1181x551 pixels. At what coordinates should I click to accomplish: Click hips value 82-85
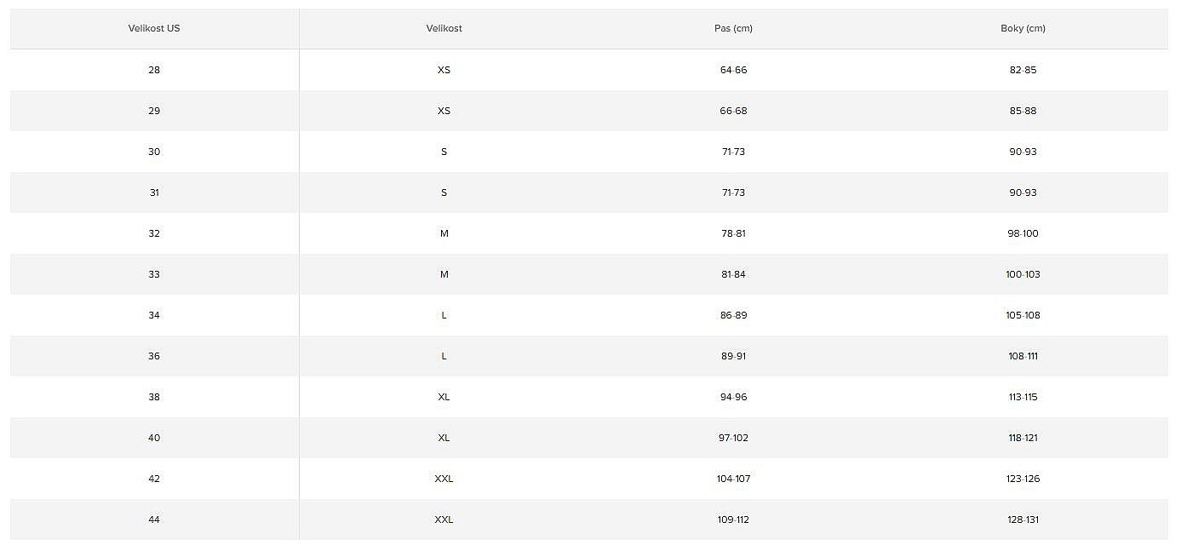1023,70
